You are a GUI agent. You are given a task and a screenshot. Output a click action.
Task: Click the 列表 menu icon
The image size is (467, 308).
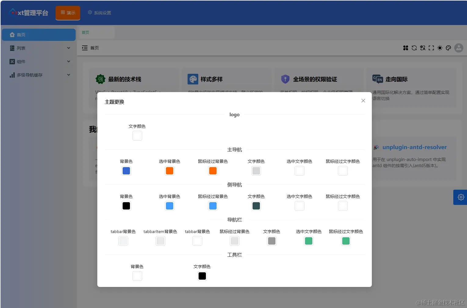click(x=12, y=48)
